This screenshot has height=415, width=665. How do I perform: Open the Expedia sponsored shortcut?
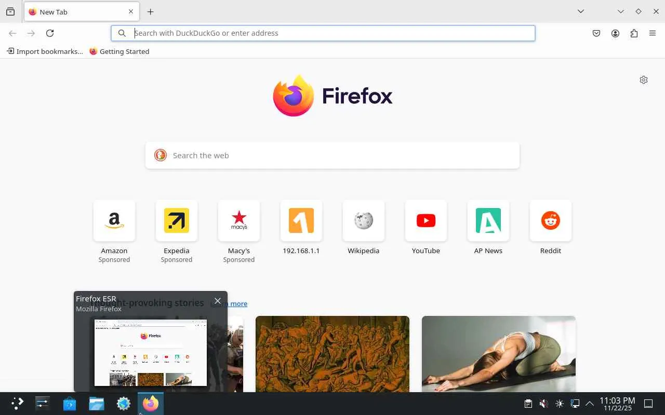point(177,231)
